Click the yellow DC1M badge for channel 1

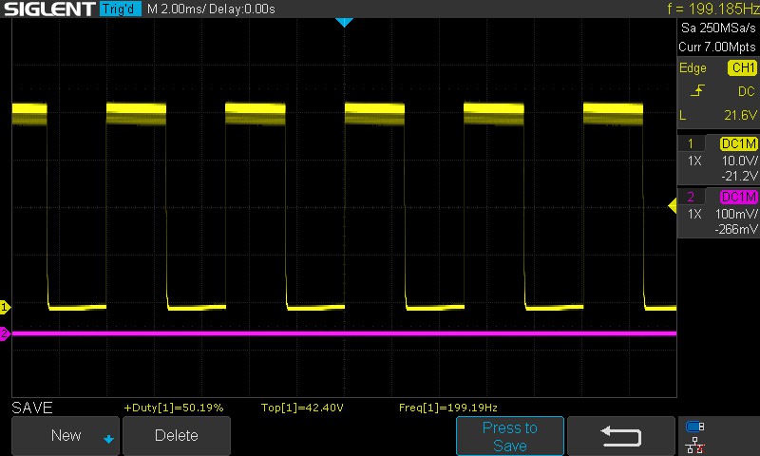[739, 143]
